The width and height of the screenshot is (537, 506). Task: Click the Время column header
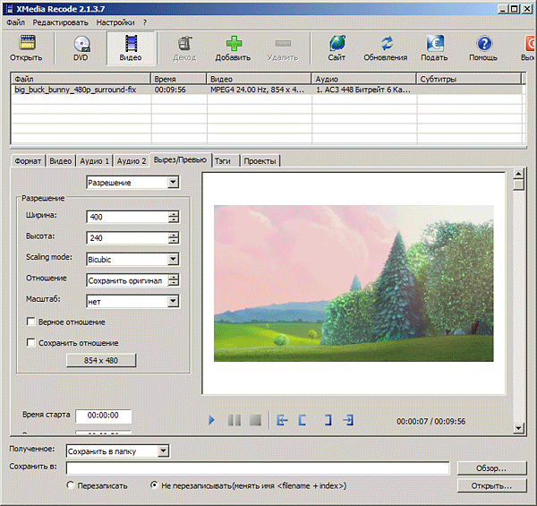tap(178, 79)
